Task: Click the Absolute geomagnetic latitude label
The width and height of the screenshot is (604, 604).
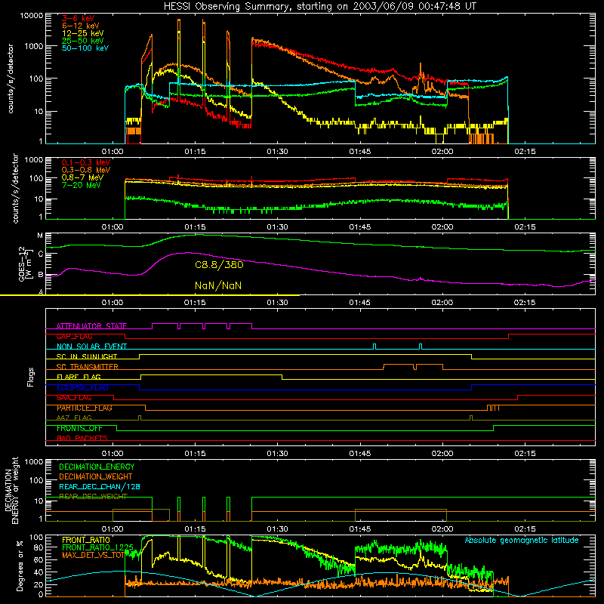Action: point(522,540)
